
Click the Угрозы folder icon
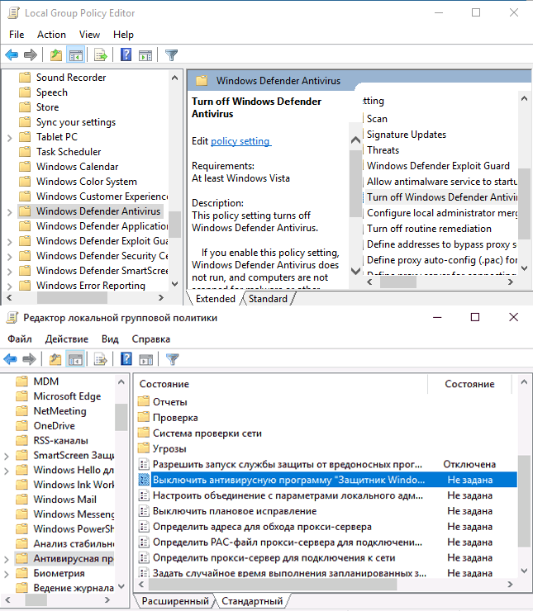144,448
